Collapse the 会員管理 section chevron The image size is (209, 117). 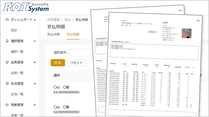click(x=35, y=62)
